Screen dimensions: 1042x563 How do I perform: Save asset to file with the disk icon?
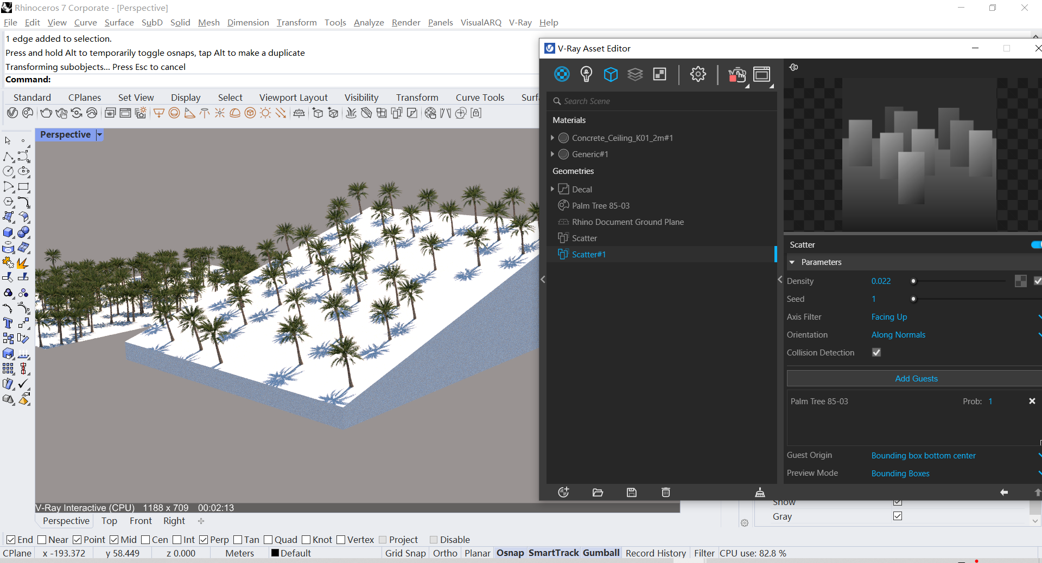[632, 492]
